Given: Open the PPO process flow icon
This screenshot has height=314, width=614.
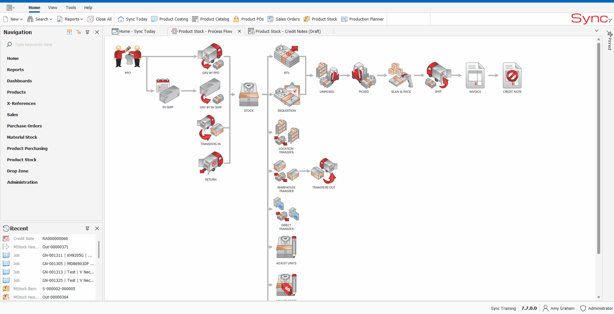Looking at the screenshot, I should (x=128, y=56).
